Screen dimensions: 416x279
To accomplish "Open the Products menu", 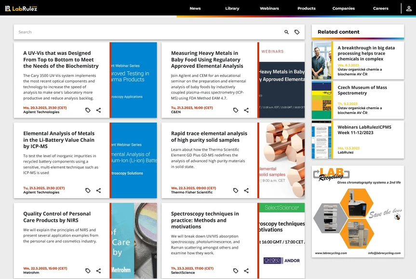I will pos(307,9).
